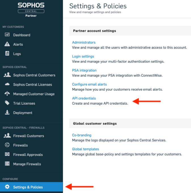Click the Deployment download icon

pyautogui.click(x=7, y=113)
